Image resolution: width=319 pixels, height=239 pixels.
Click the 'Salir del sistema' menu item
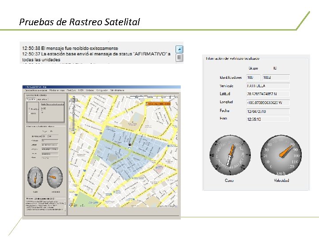[x=117, y=90]
